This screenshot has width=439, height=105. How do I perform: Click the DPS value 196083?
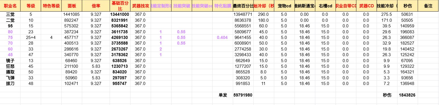(408, 32)
